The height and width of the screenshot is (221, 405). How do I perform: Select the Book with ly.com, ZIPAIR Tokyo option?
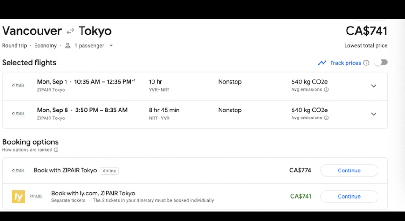pyautogui.click(x=93, y=193)
